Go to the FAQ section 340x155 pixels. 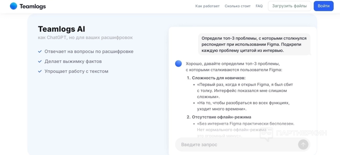coord(259,6)
